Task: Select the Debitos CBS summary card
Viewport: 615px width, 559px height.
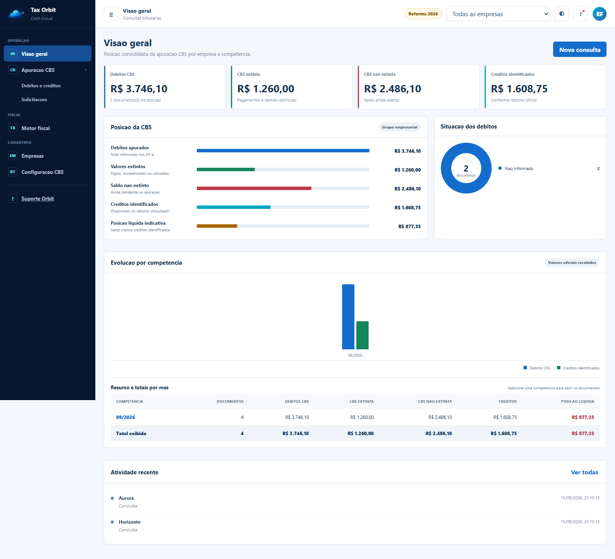Action: click(x=165, y=87)
